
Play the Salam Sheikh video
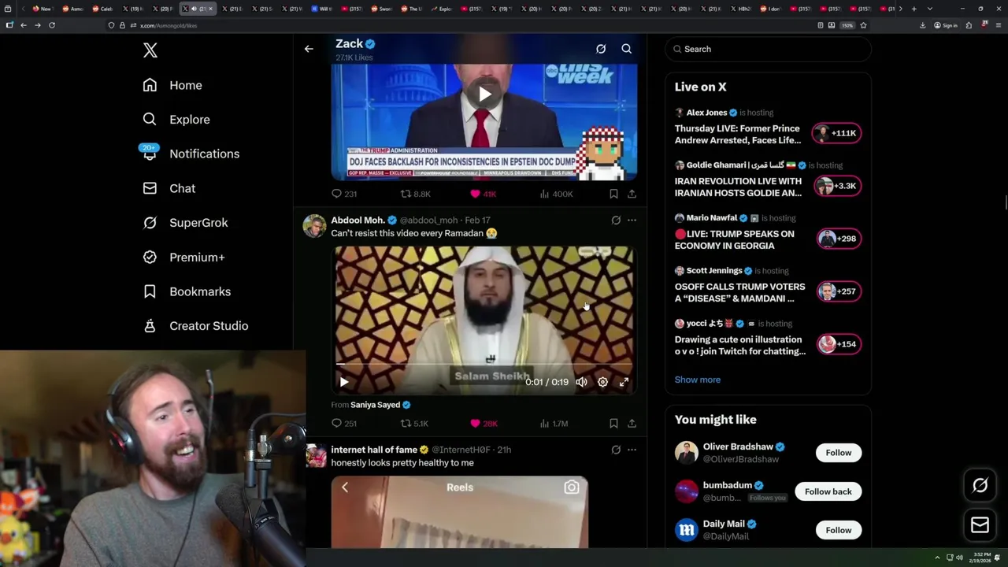tap(344, 382)
